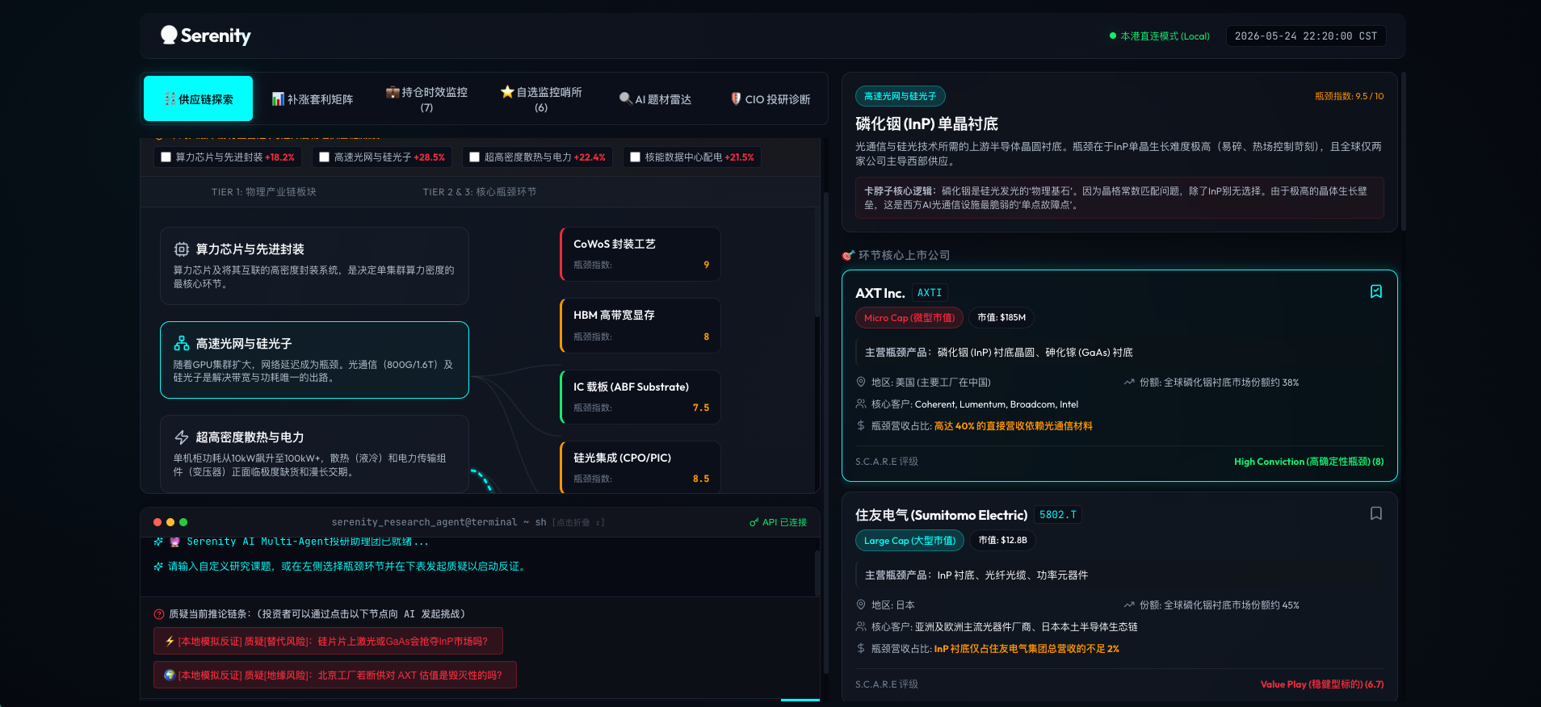Click the green status dot for 本港直连模式
Viewport: 1541px width, 707px height.
tap(1113, 36)
